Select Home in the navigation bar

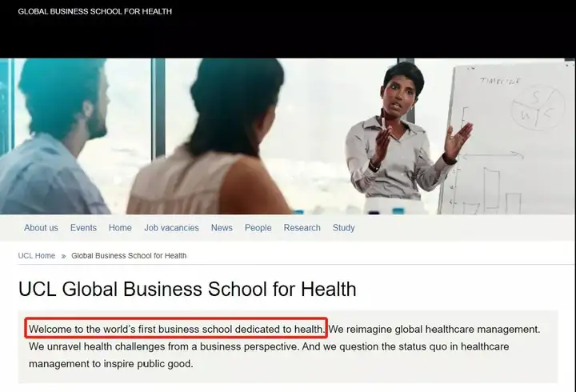point(120,228)
